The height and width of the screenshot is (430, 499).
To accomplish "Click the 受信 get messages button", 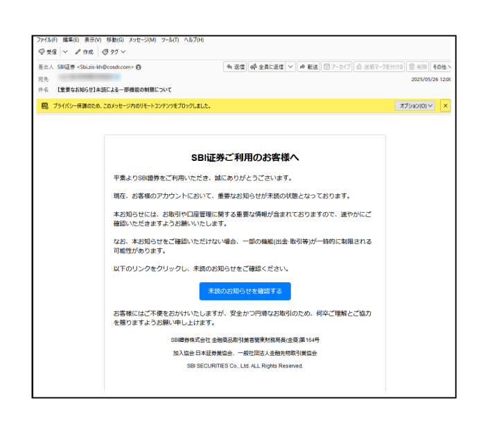I will 48,52.
